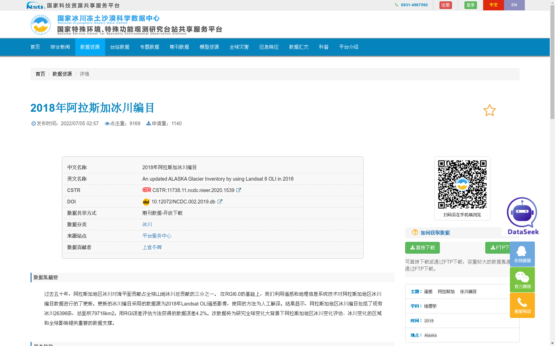This screenshot has width=555, height=346.
Task: Click the 如何获取数据 help link
Action: coord(435,233)
